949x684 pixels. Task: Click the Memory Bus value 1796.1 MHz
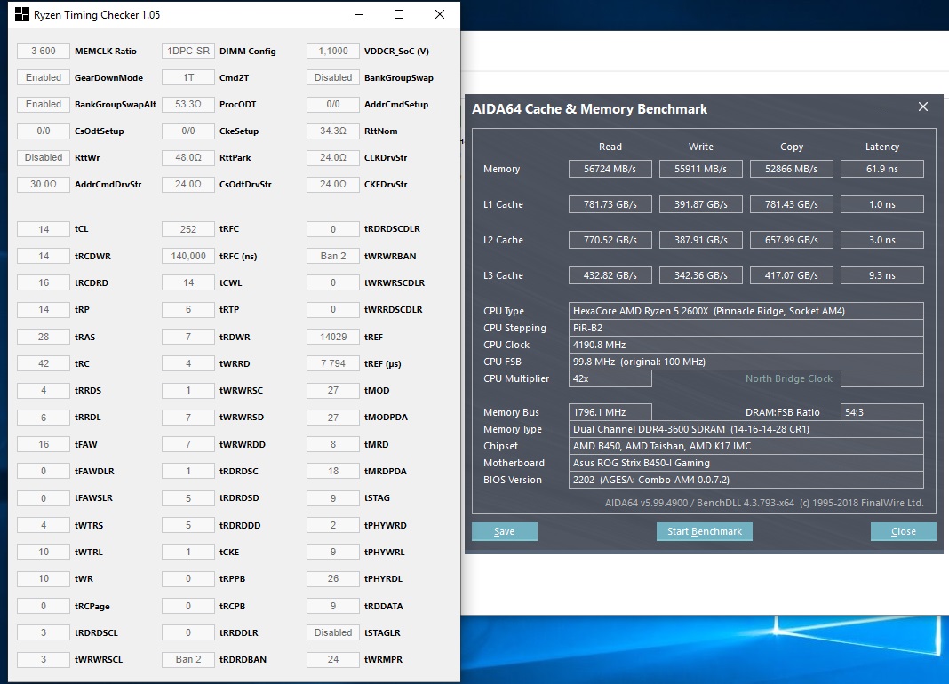pos(610,412)
